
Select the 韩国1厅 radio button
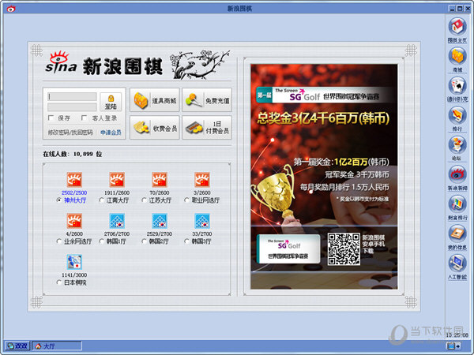tap(102, 241)
